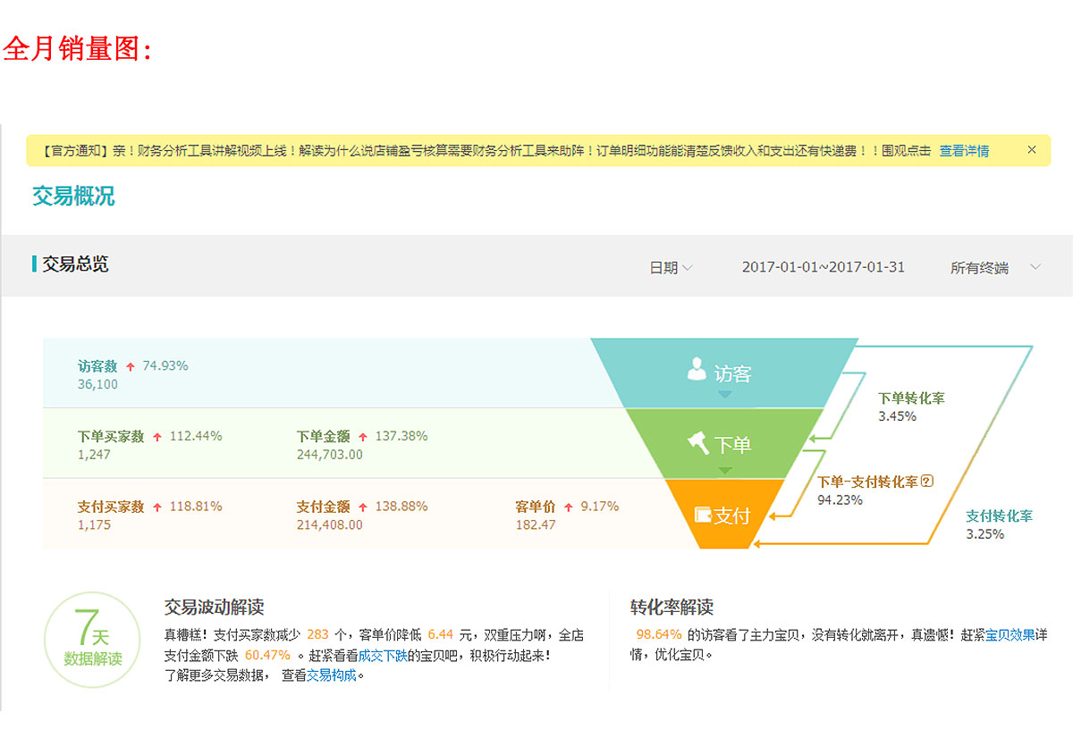Click the 9.17% growth percentage

(599, 506)
